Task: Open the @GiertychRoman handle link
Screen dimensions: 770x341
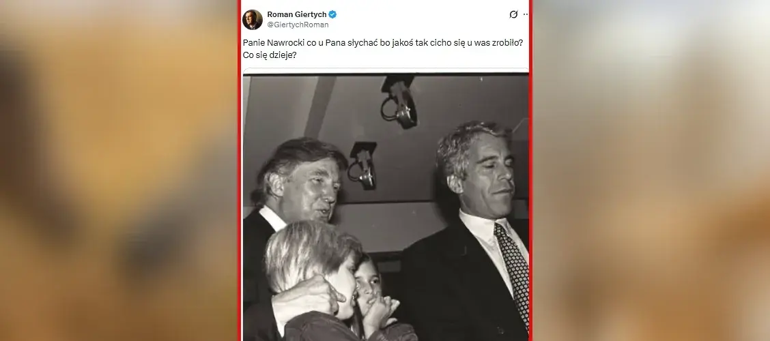Action: click(298, 25)
